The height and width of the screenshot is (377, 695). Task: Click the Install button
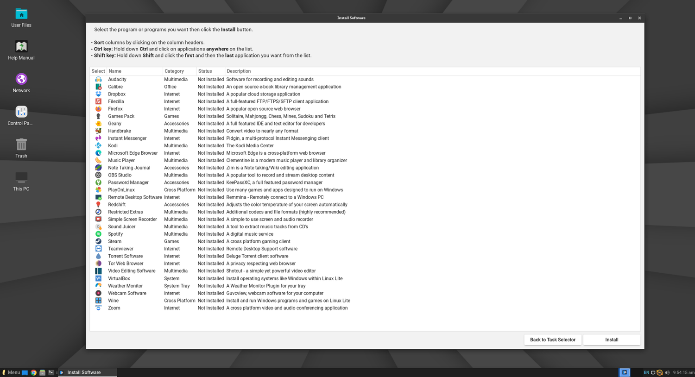tap(612, 340)
